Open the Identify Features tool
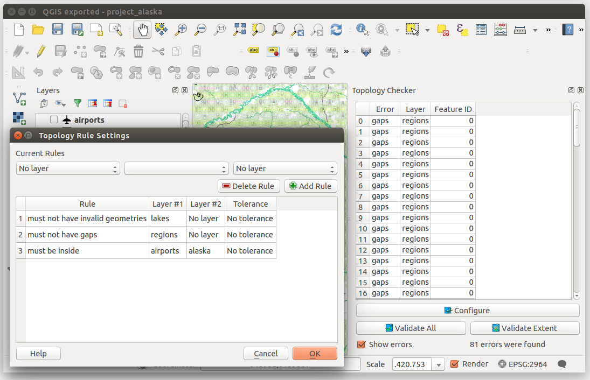 pyautogui.click(x=362, y=30)
